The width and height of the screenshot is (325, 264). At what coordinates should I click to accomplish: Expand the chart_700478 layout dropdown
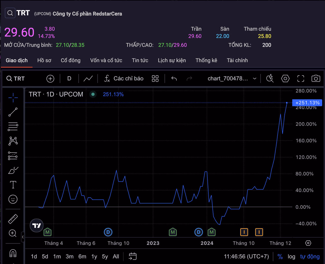click(x=255, y=79)
